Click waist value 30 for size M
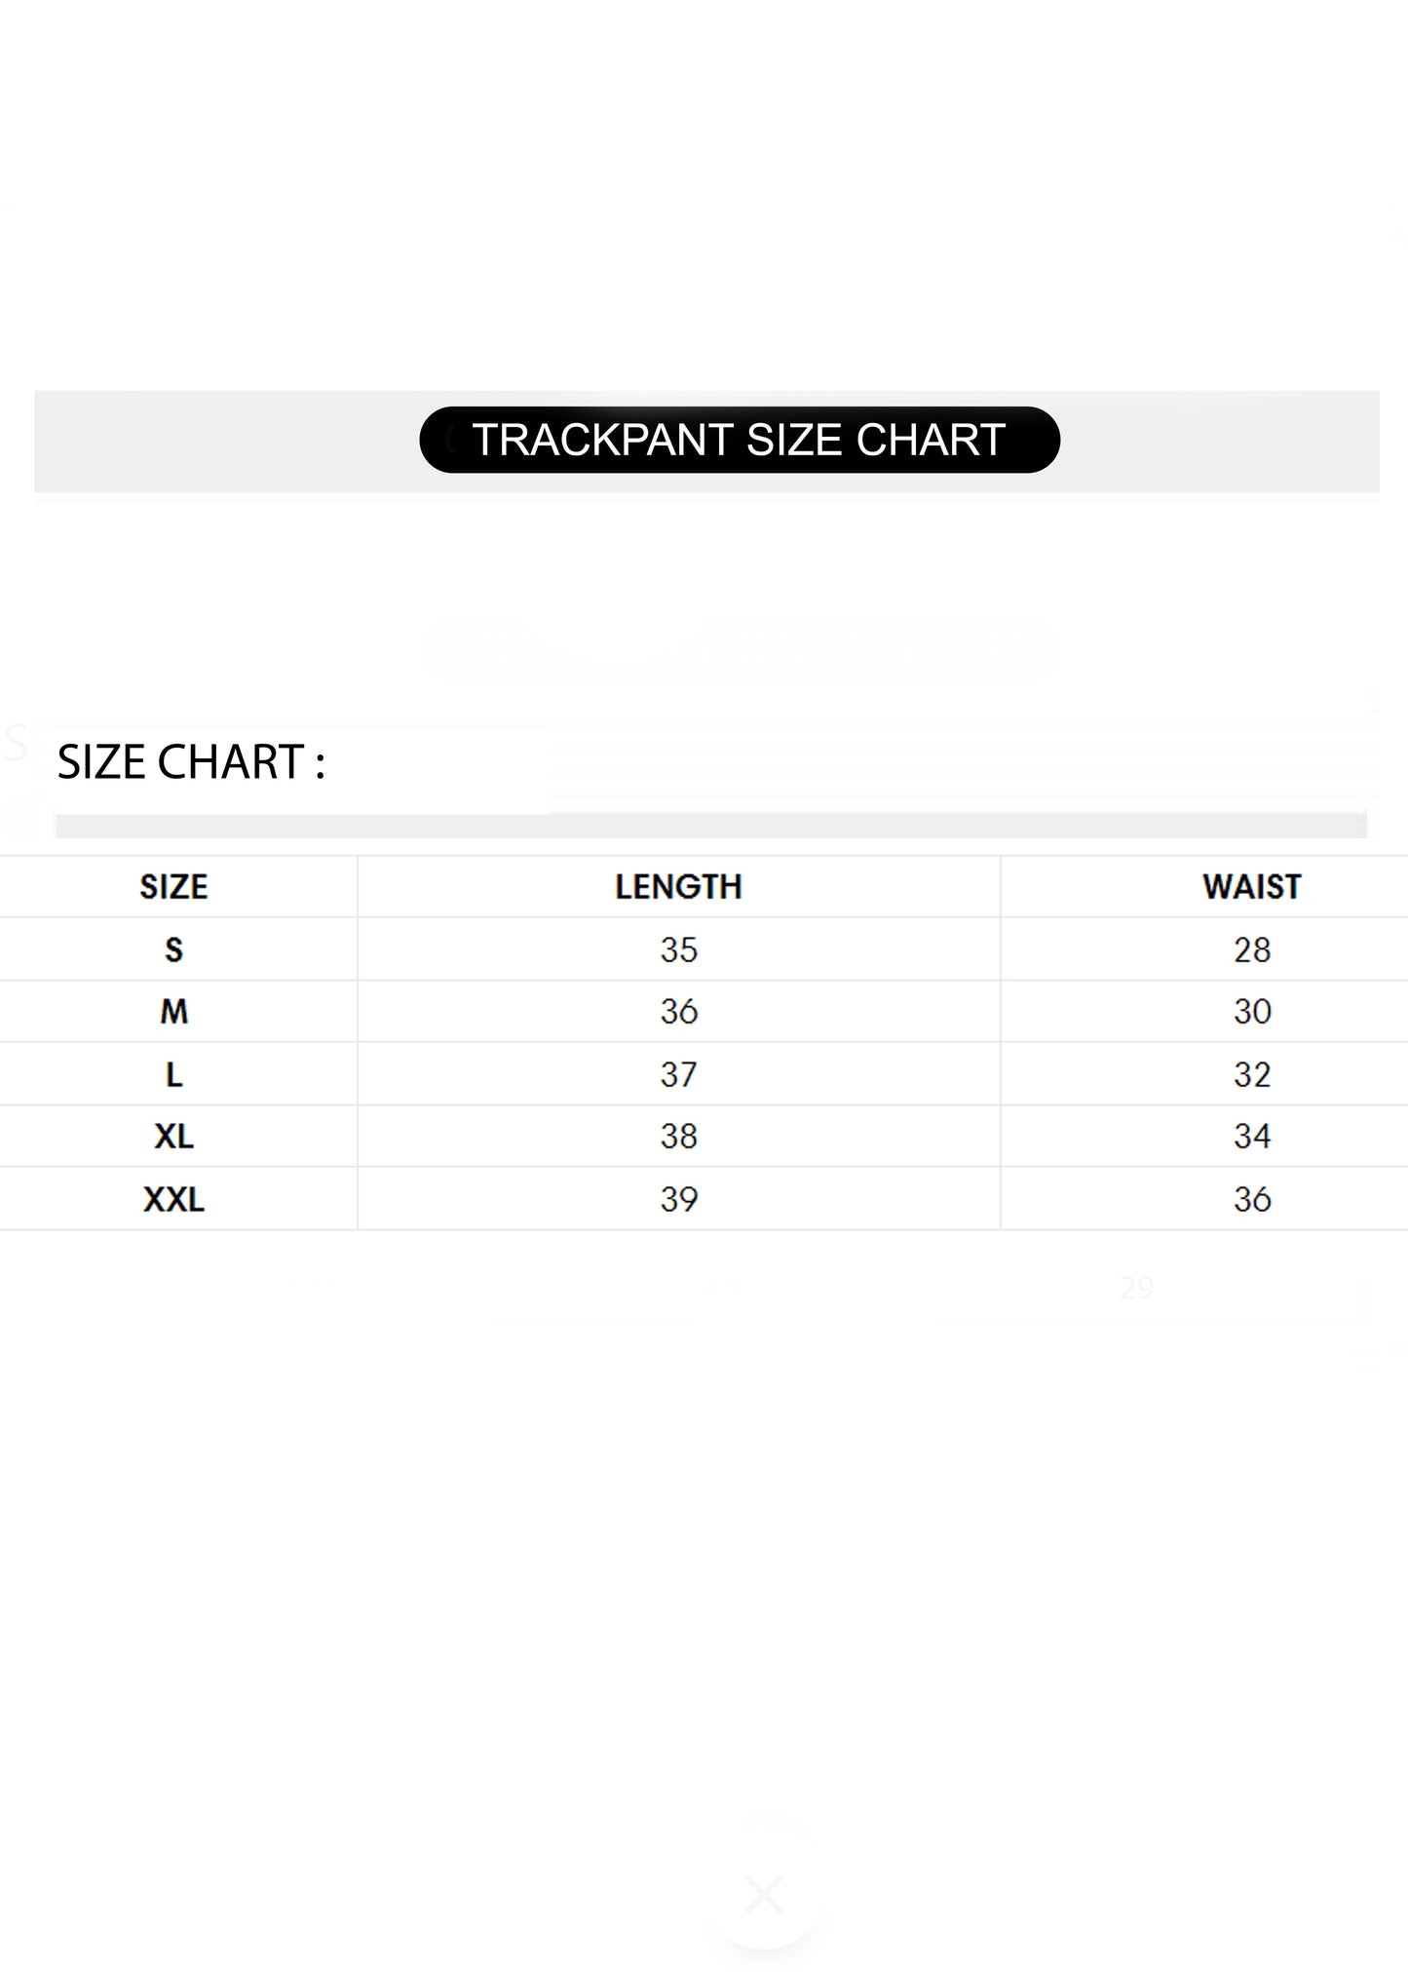 click(x=1251, y=1012)
